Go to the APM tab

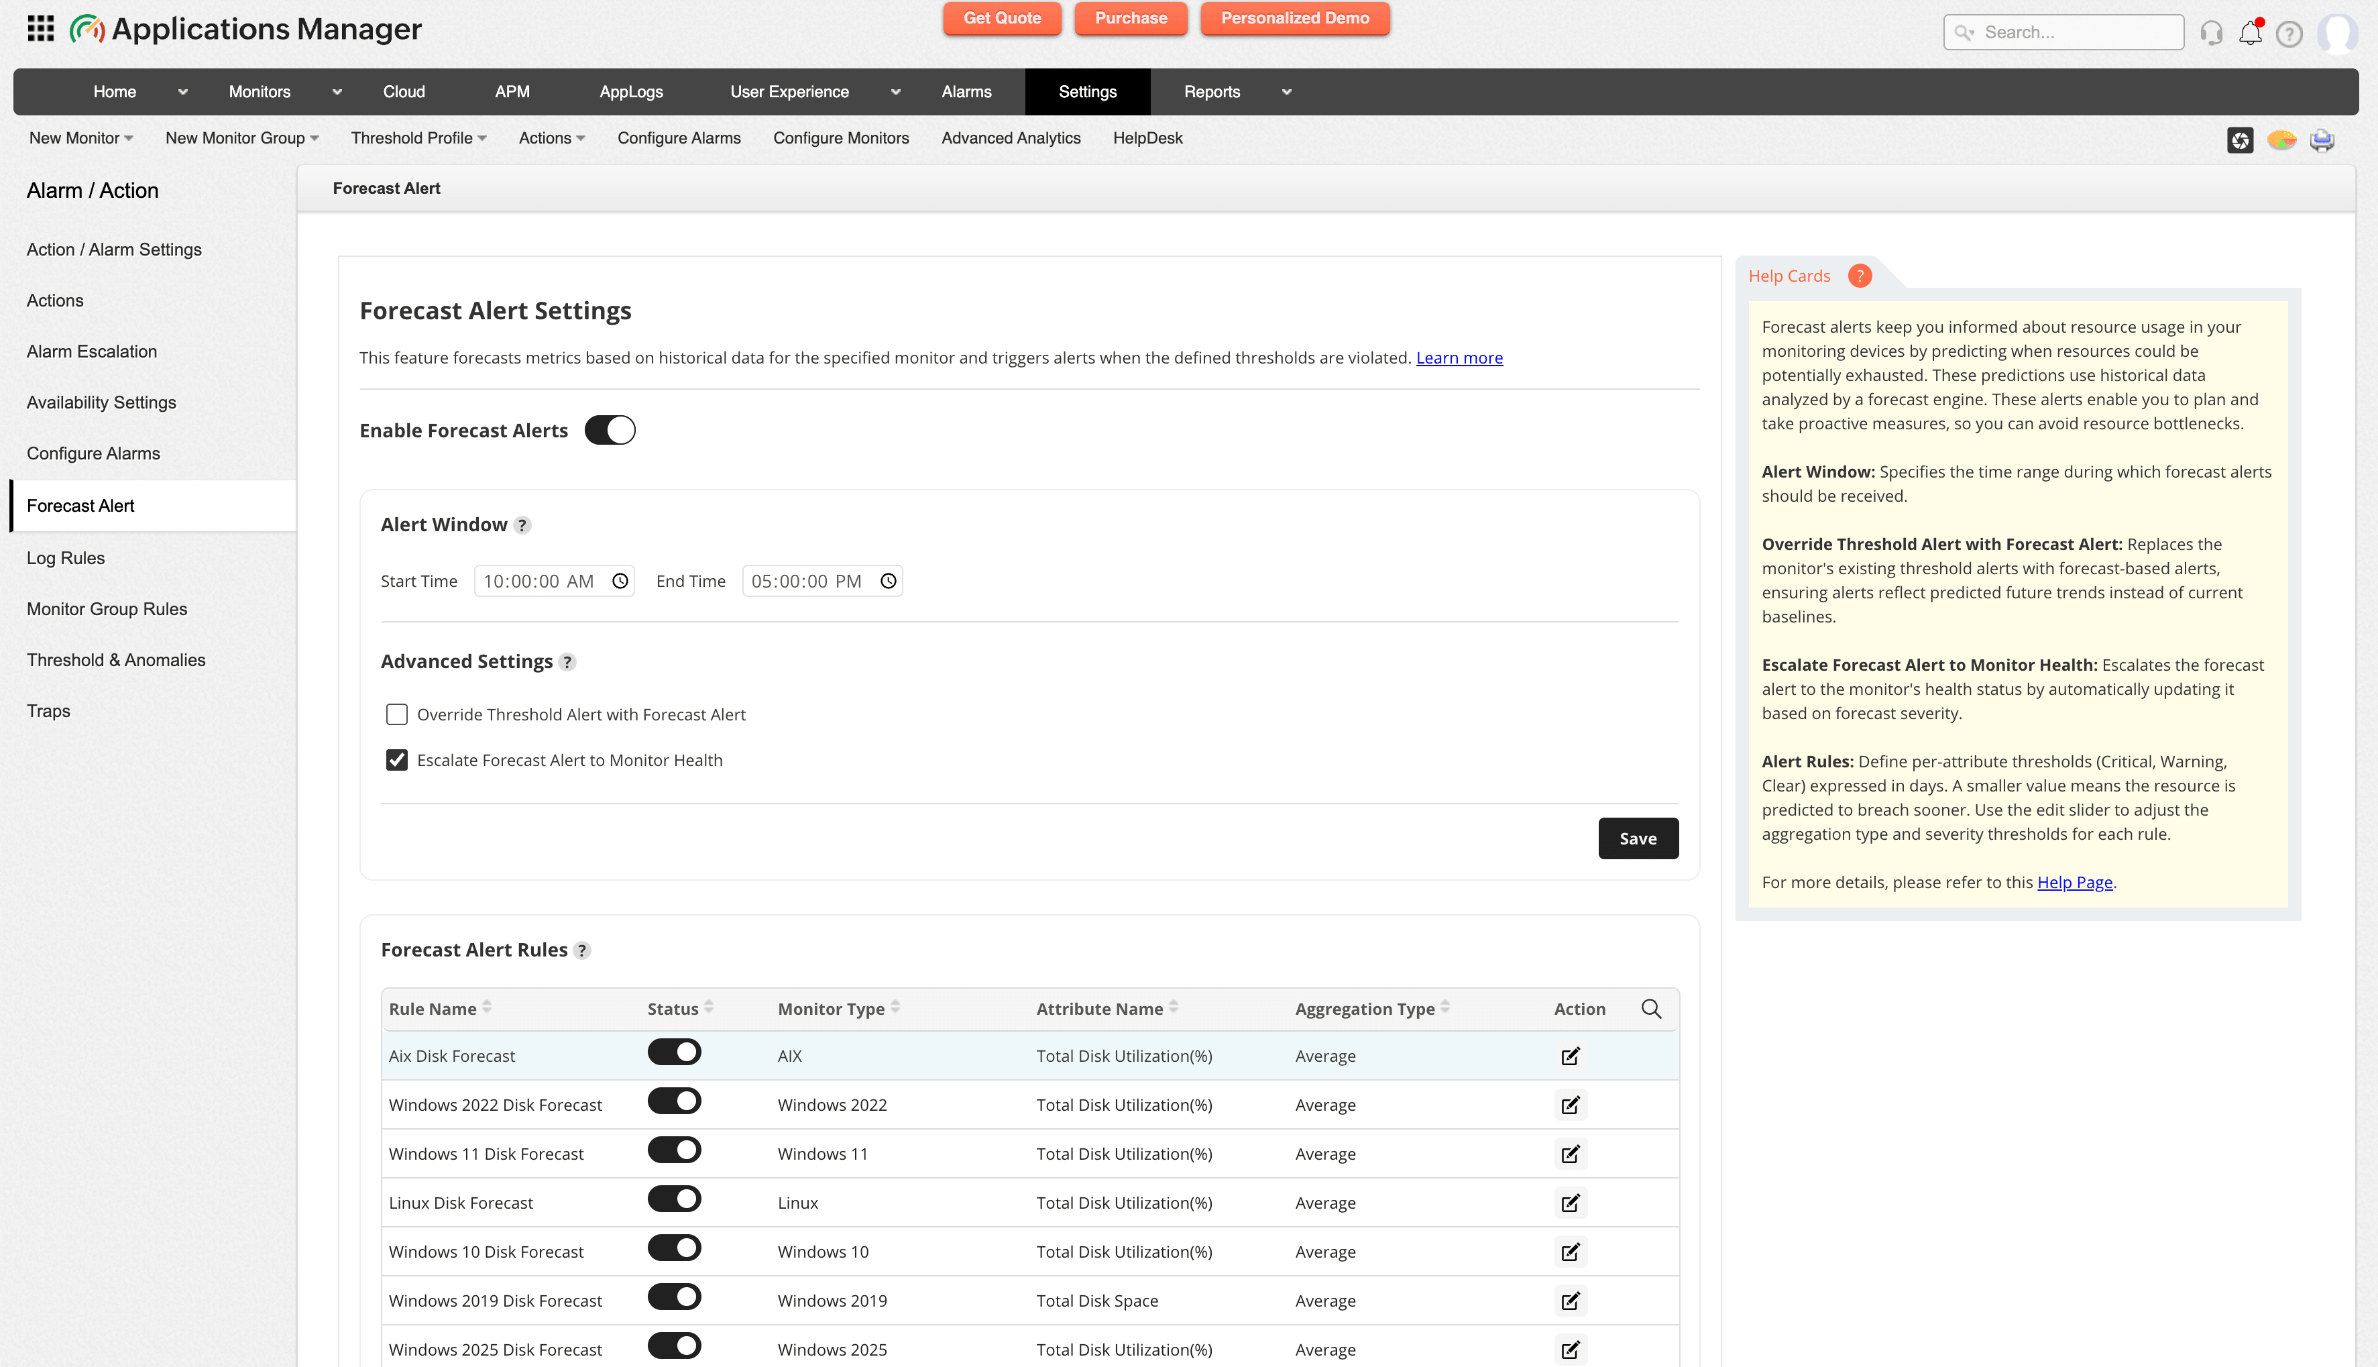coord(512,92)
